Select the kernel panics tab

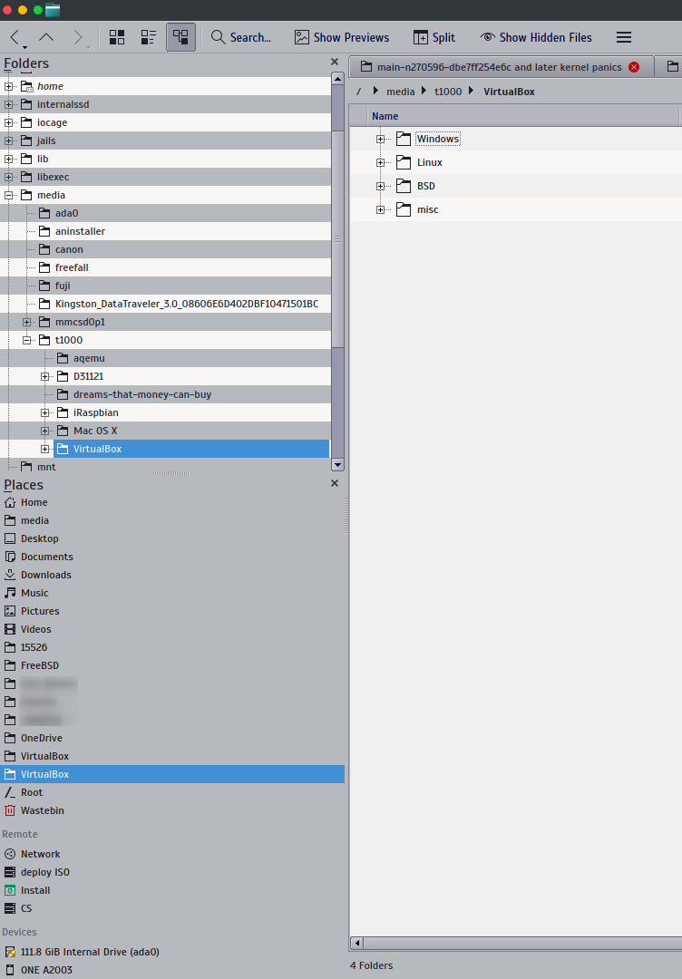click(497, 67)
